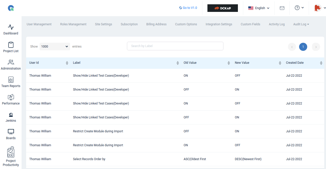This screenshot has height=169, width=326.
Task: Switch to the User Management tab
Action: click(x=39, y=24)
